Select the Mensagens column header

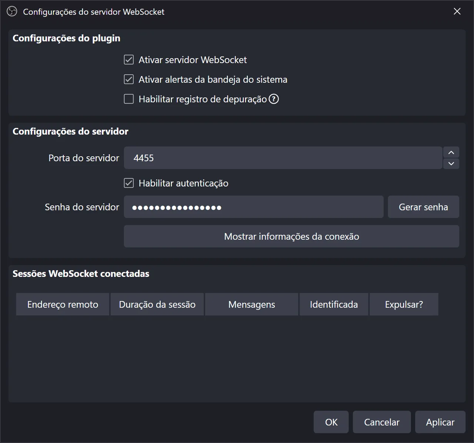252,304
